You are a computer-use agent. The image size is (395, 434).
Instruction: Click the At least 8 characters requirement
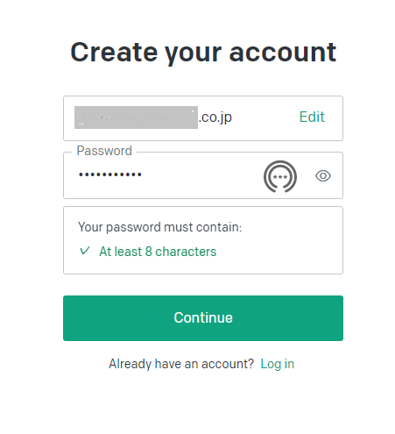[x=158, y=252]
